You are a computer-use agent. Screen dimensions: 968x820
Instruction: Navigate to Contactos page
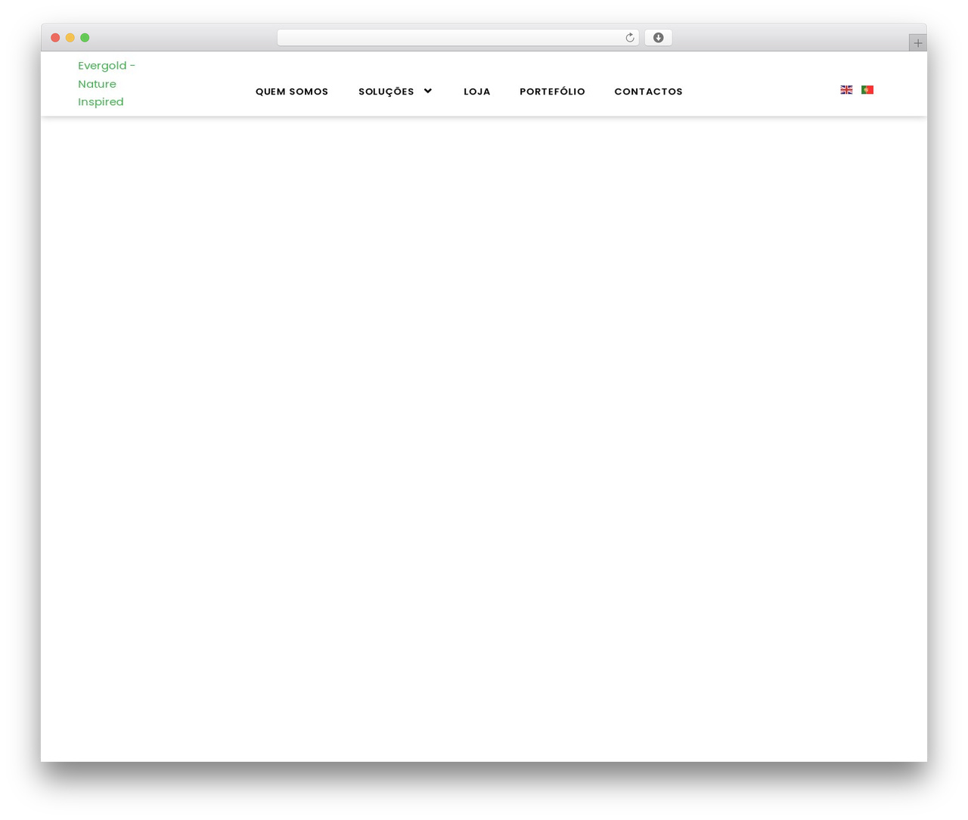pyautogui.click(x=648, y=92)
